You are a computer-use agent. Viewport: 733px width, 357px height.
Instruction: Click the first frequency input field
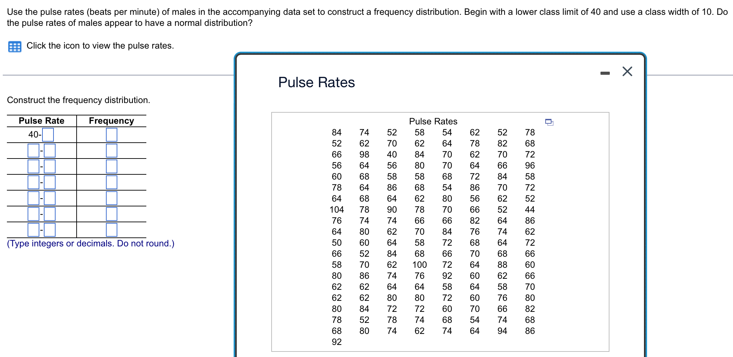coord(111,135)
